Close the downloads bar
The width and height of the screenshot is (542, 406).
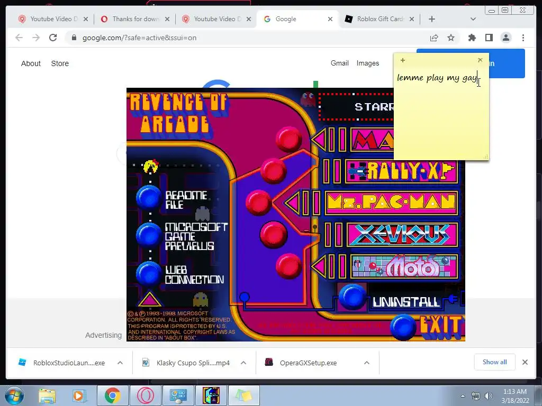525,362
